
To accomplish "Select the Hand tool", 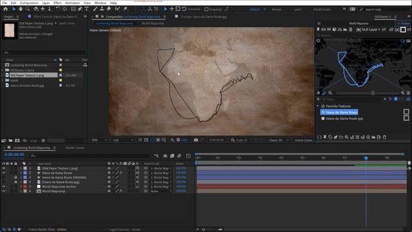I will click(x=21, y=9).
